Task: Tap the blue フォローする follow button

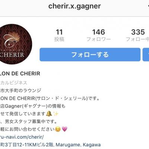Action: click(90, 54)
